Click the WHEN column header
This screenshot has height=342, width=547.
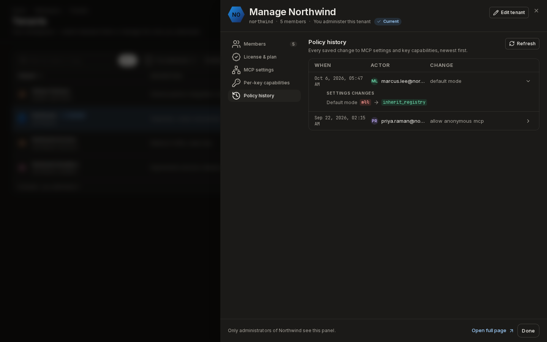click(x=323, y=65)
